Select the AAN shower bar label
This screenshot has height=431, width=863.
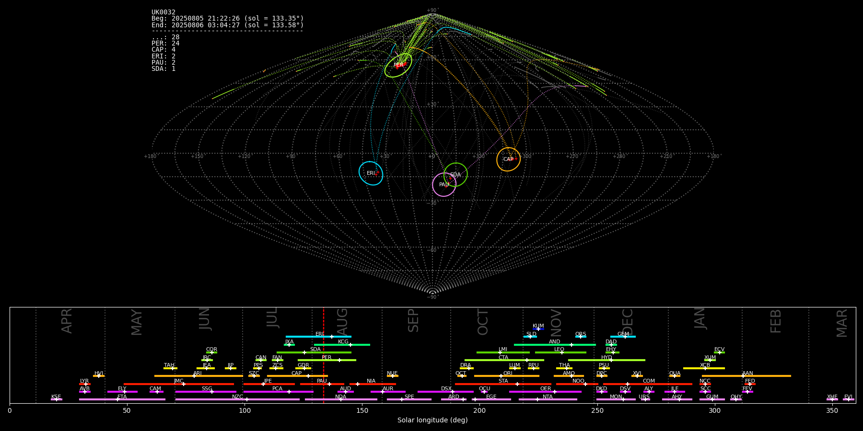point(747,374)
